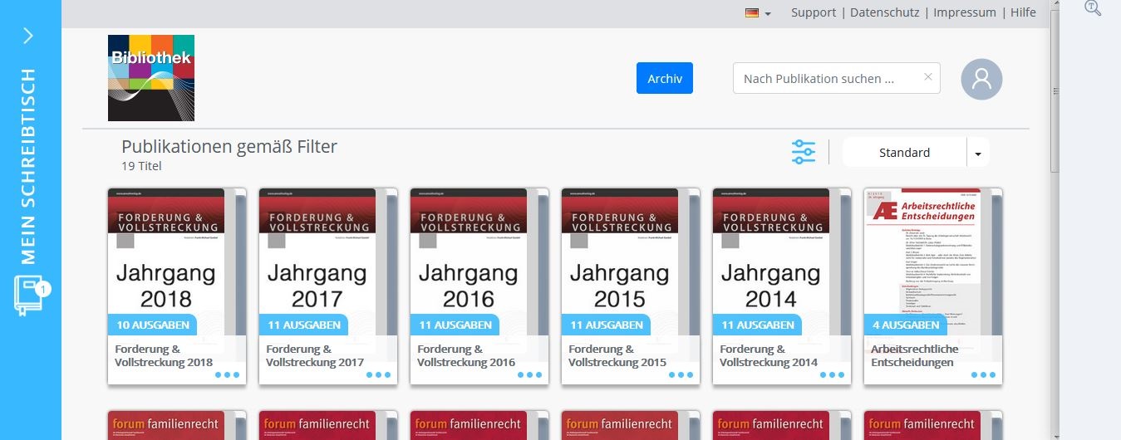Click the Archiv button

(x=665, y=79)
